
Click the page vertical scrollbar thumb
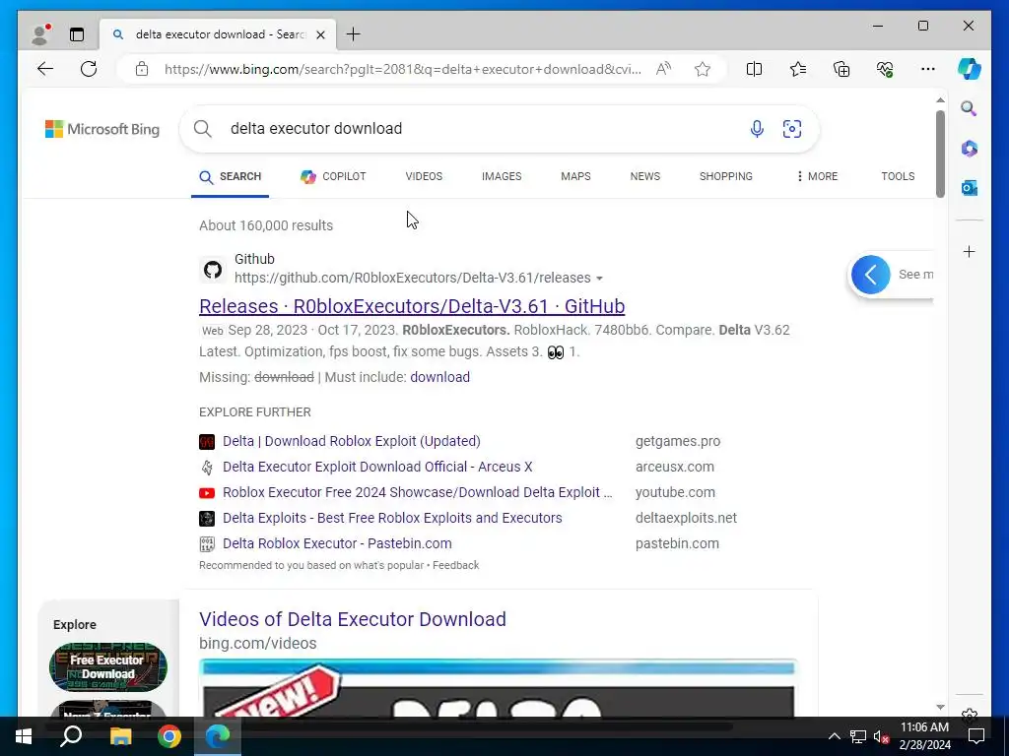(940, 155)
